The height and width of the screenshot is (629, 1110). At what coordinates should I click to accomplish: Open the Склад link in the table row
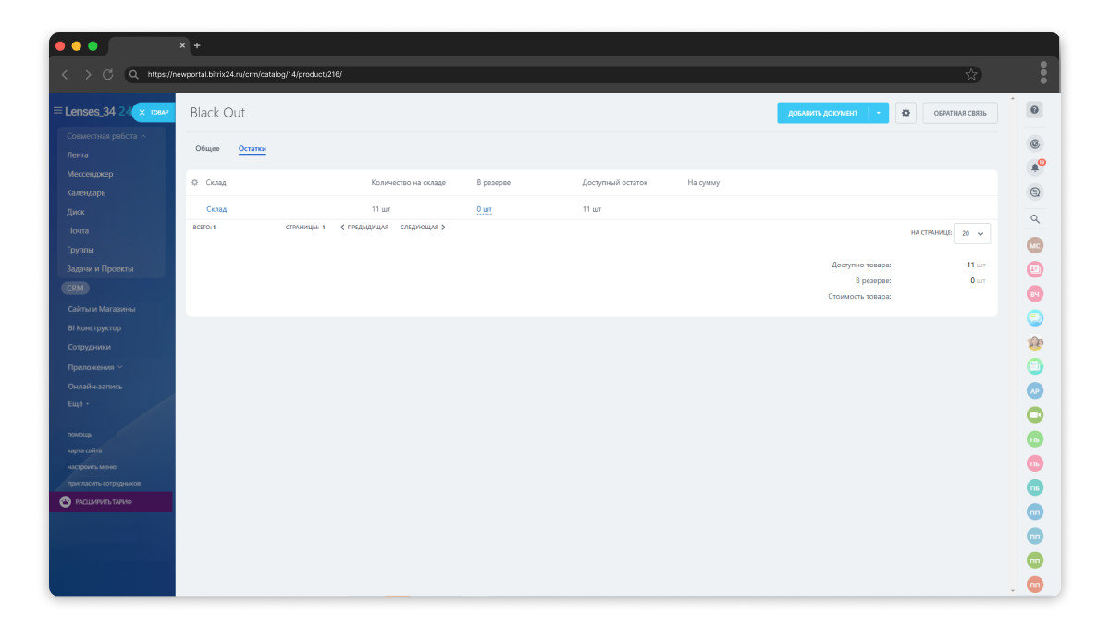216,209
